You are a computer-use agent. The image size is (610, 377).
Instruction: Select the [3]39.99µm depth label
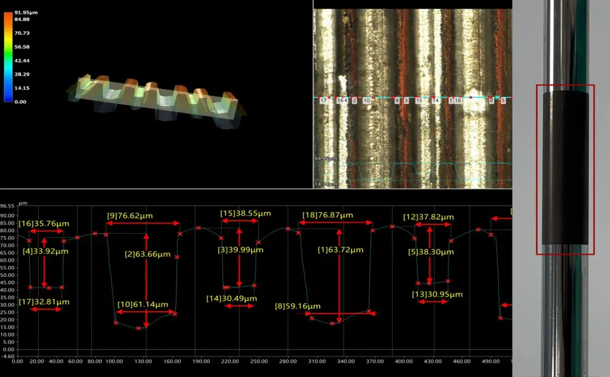point(240,250)
